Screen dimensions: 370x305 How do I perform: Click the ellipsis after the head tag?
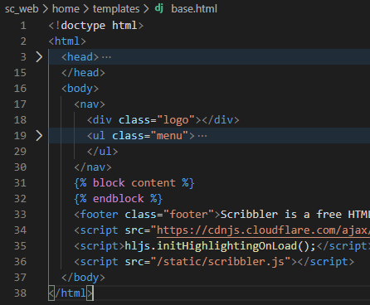(106, 57)
